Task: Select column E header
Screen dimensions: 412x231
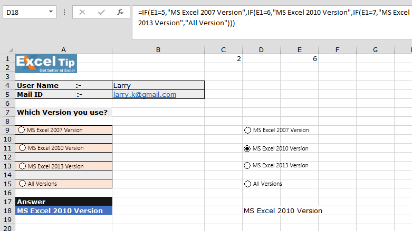Action: tap(299, 50)
